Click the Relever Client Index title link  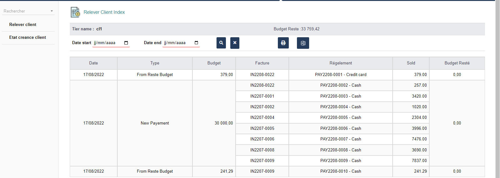pos(104,12)
